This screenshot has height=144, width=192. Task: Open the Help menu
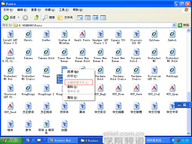click(x=78, y=10)
